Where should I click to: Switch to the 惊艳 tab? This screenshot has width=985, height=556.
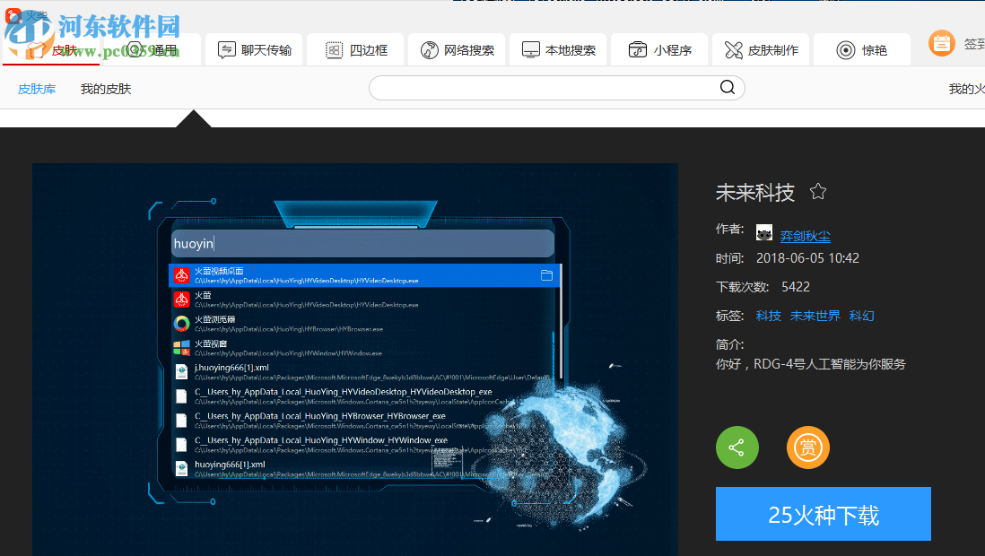tap(862, 50)
